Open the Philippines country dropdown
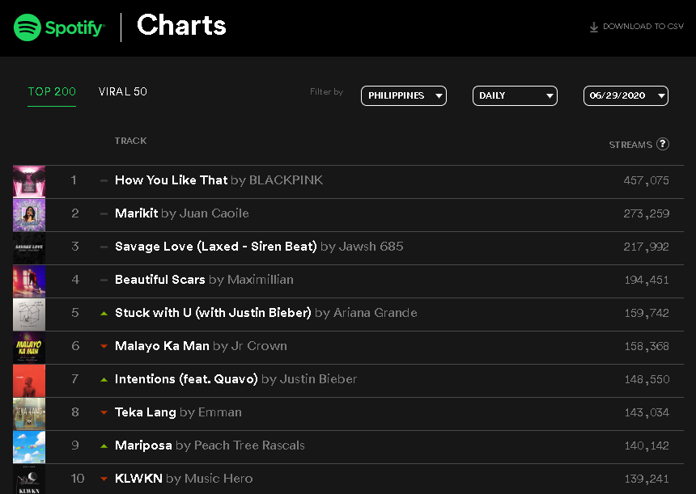The image size is (696, 494). [x=404, y=95]
